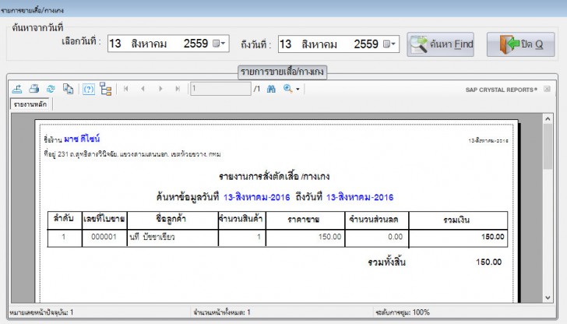Click the report title รายงานการสั่งตัดเสื้อ /กางเกง
Screen dimensions: 567x324
pos(274,177)
